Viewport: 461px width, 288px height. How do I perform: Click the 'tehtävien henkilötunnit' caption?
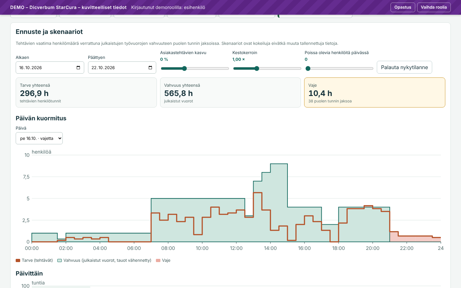pos(40,101)
